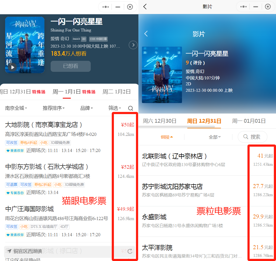
Task: Click 可退票 tag under 中影东方影城
Action: click(12, 185)
